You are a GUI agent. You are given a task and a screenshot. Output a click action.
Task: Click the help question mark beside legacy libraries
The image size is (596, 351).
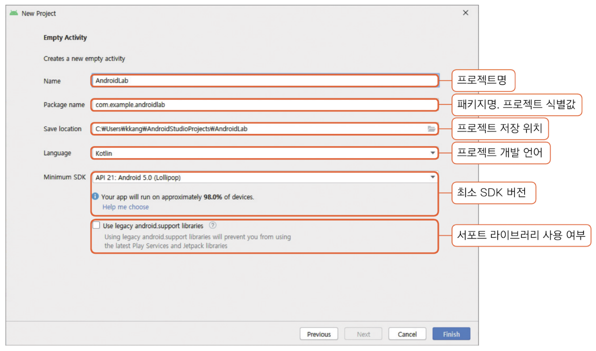click(213, 225)
